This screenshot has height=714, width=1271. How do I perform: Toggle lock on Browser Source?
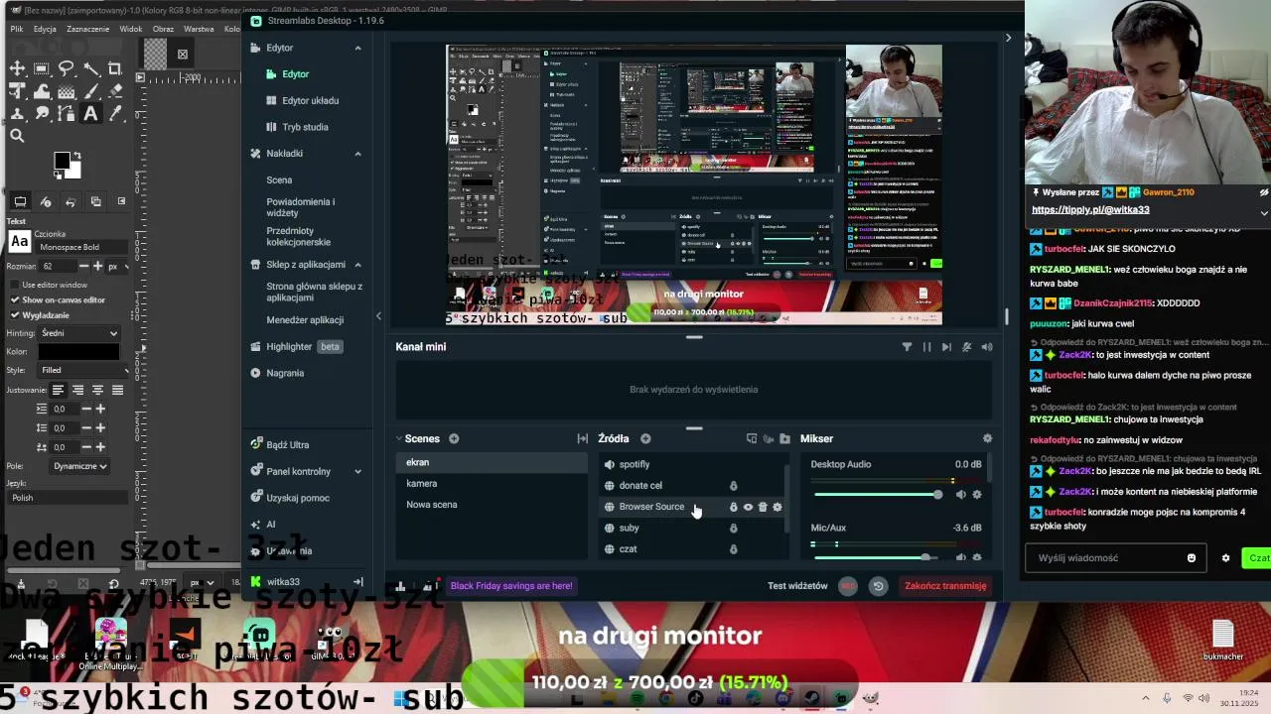[734, 507]
